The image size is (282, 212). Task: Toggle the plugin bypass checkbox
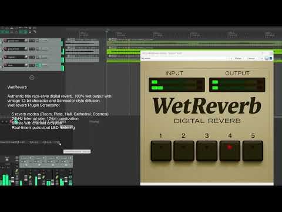pyautogui.click(x=271, y=58)
